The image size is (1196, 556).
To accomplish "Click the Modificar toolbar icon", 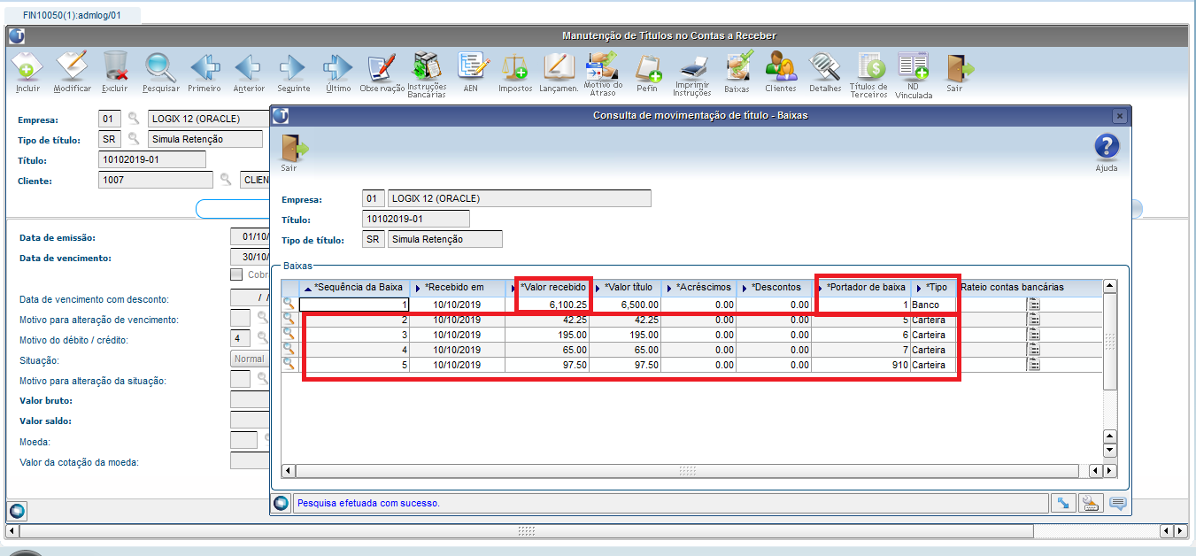I will 72,67.
